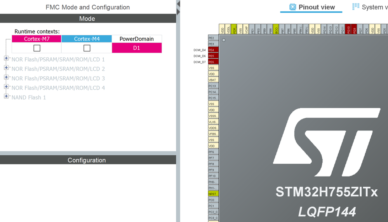Viewport: 388px width, 222px height.
Task: Select pin PB8 on the top row
Action: [270, 29]
